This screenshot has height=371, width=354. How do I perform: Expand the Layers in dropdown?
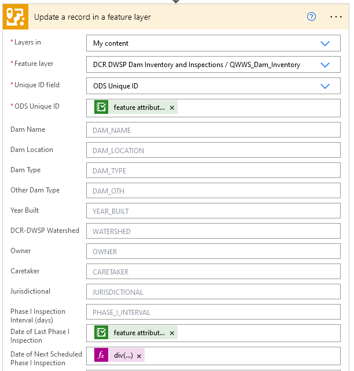pyautogui.click(x=325, y=43)
